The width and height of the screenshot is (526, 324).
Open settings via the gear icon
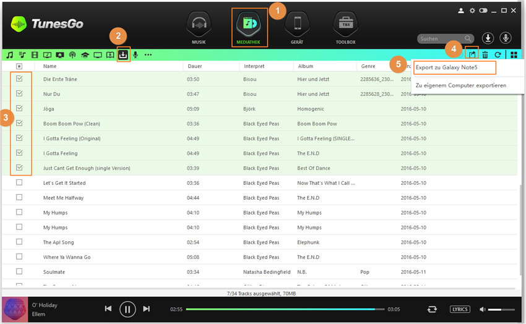point(472,11)
